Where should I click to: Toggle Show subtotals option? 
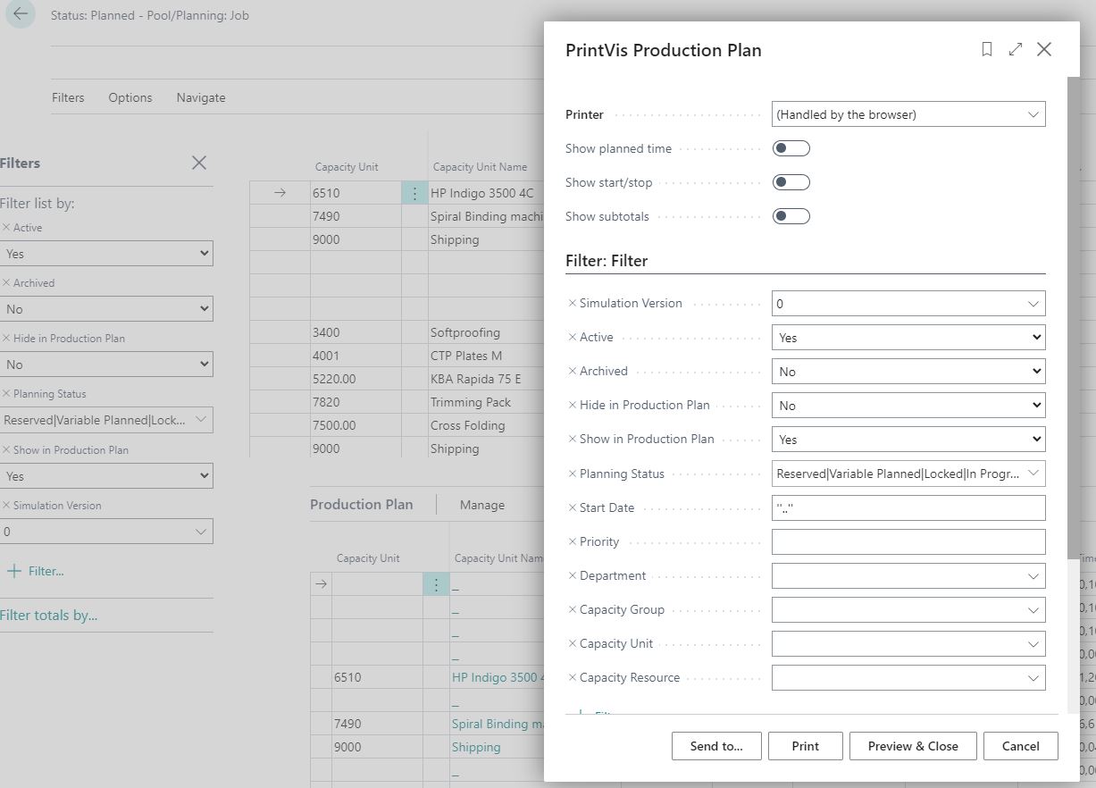(x=791, y=216)
